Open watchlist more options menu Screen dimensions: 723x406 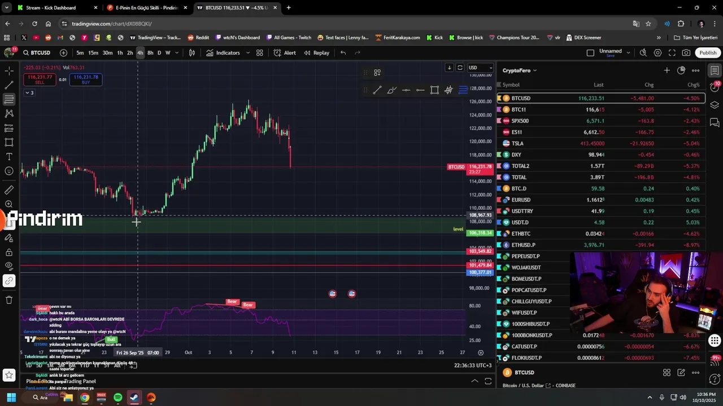tap(696, 70)
